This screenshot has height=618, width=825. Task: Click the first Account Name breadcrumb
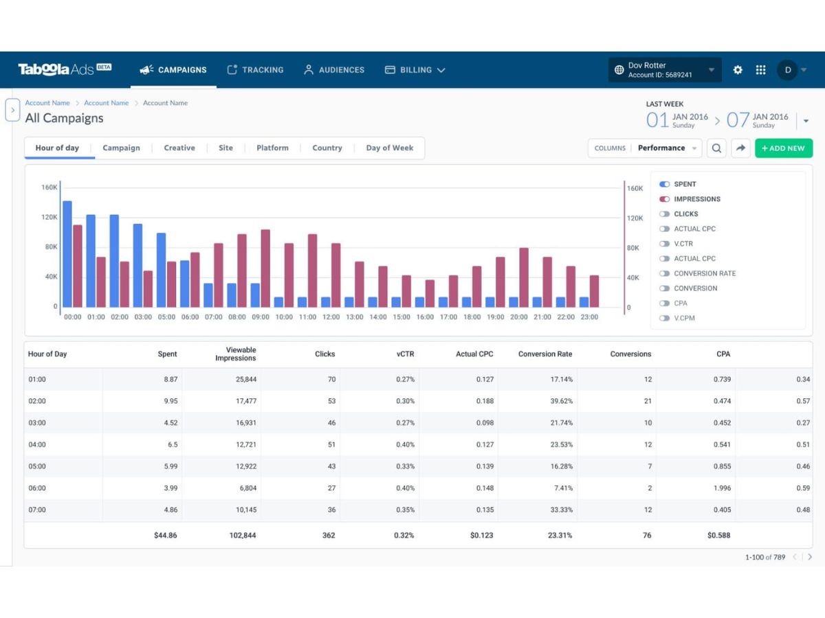[x=47, y=103]
